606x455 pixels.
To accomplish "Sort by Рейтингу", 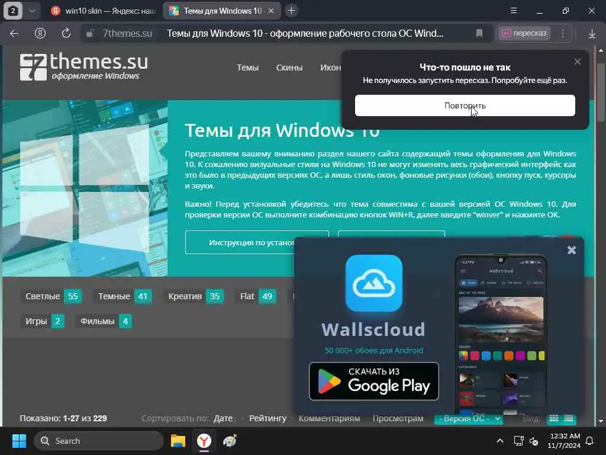I will coord(267,418).
